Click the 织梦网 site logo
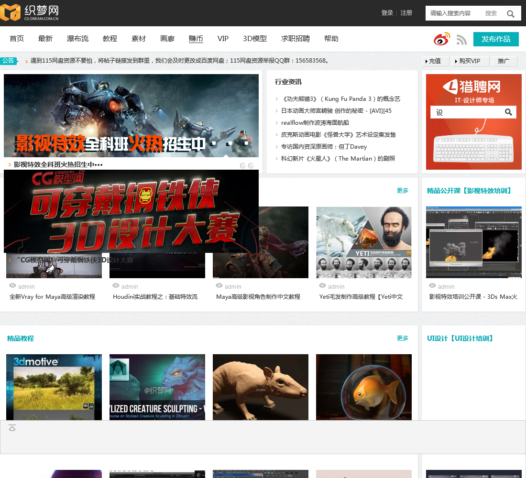This screenshot has width=526, height=478. [30, 13]
